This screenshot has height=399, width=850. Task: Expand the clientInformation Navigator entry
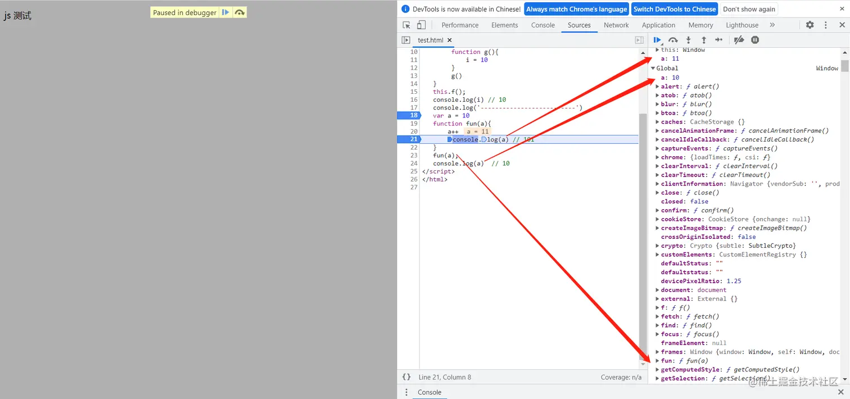pos(658,184)
